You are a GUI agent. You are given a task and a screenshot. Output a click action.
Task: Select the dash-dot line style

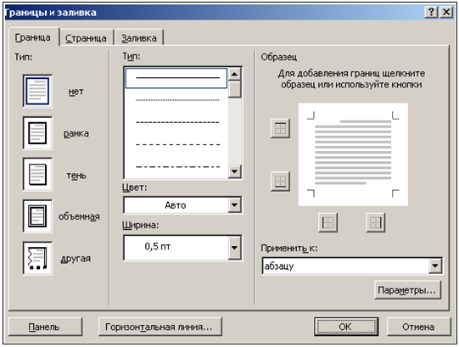pos(176,167)
